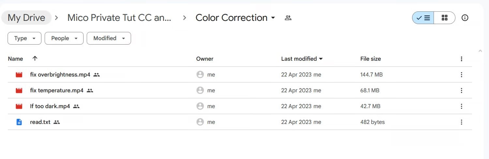Click the sort options menu in header row

[461, 59]
